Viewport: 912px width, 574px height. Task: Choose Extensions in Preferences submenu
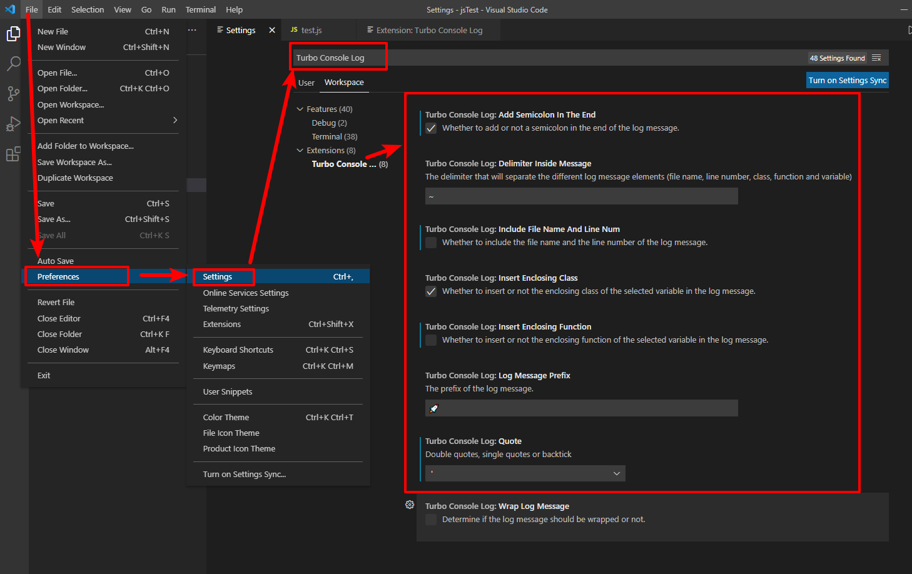tap(278, 324)
